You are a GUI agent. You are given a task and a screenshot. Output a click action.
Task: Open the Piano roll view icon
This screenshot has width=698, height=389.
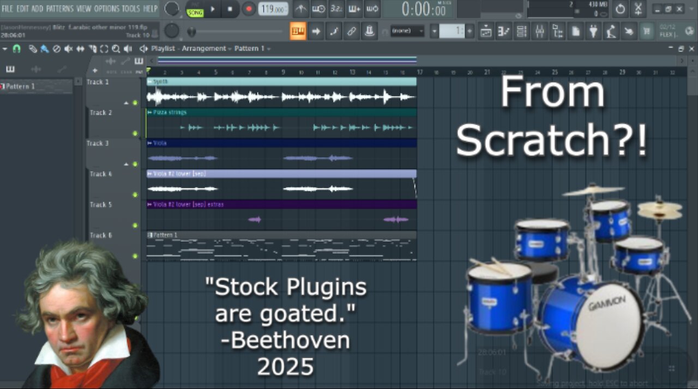tap(504, 31)
